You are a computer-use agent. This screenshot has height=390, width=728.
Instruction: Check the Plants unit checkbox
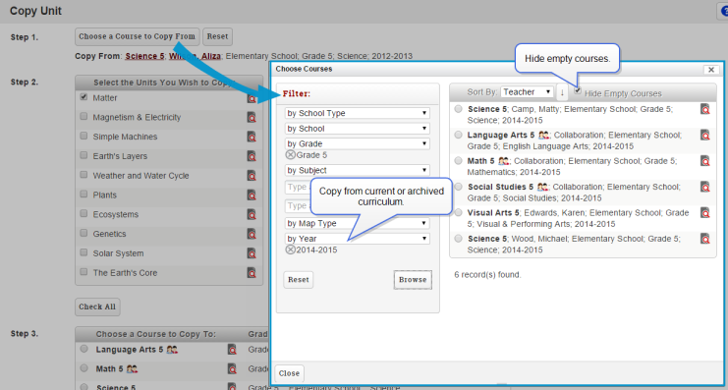(84, 195)
